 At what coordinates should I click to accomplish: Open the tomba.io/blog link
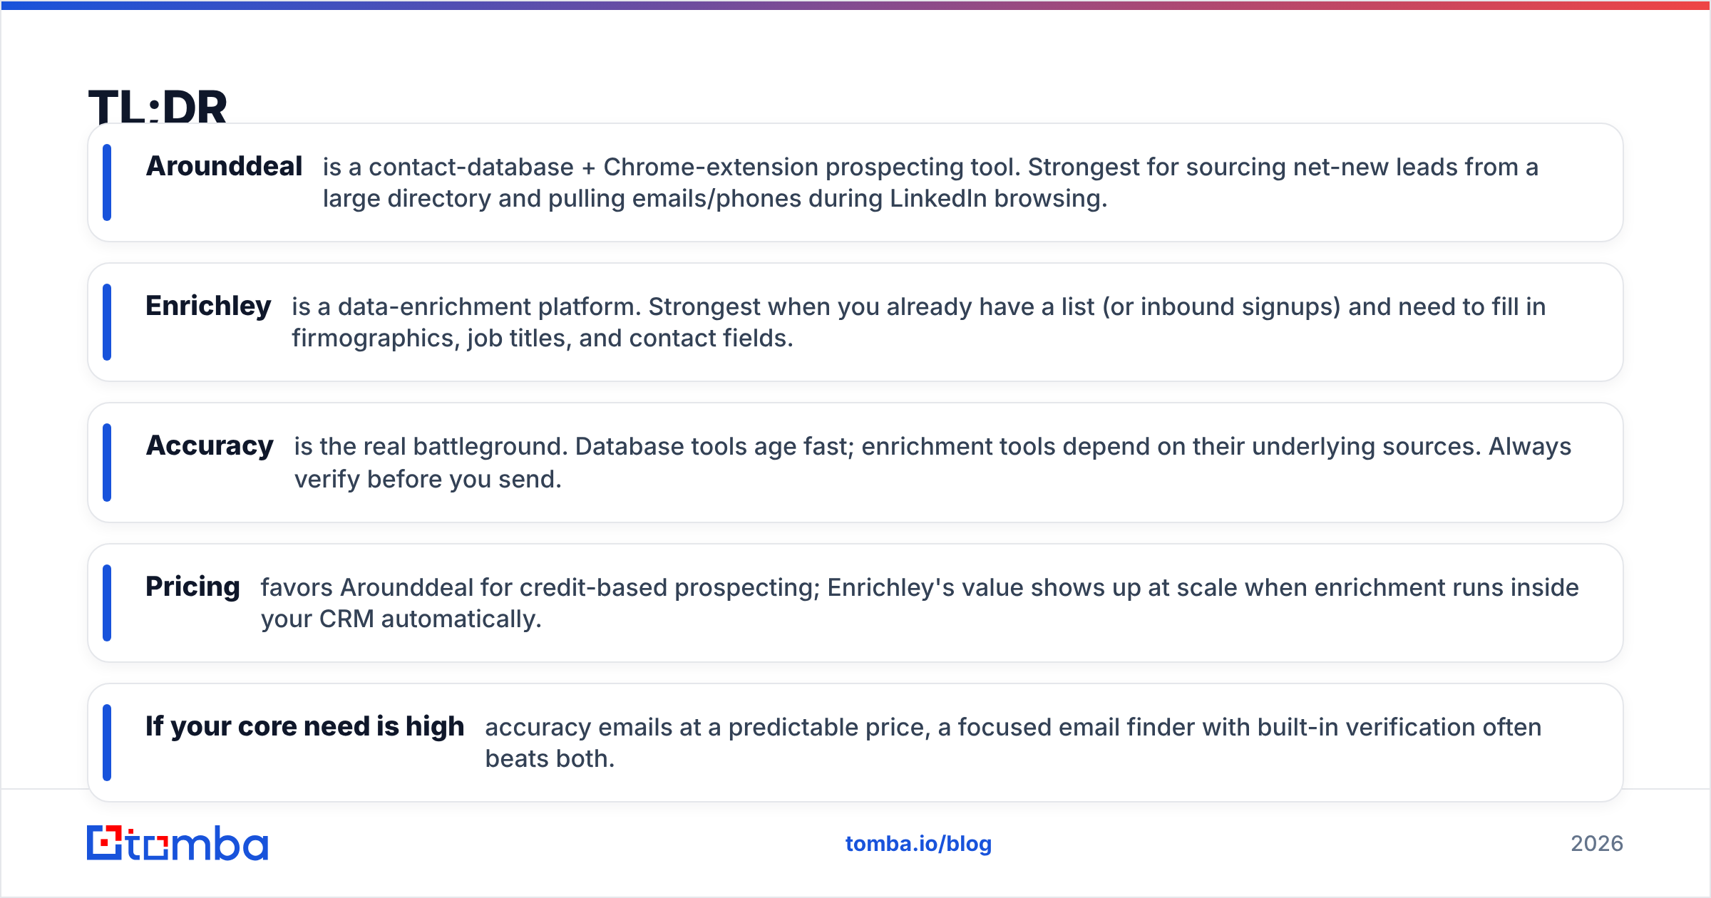pyautogui.click(x=918, y=844)
